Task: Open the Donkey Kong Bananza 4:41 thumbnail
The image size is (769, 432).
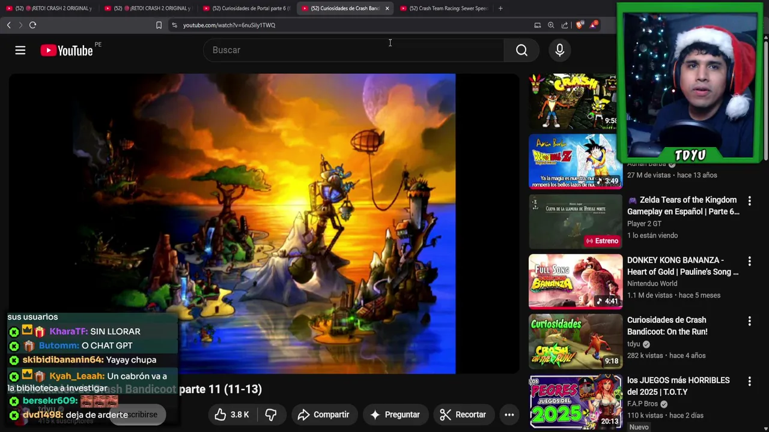Action: (x=576, y=281)
